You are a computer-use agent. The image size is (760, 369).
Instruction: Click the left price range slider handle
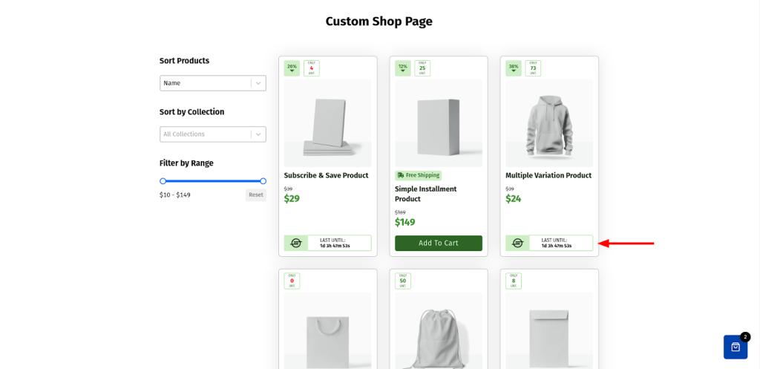pos(163,181)
